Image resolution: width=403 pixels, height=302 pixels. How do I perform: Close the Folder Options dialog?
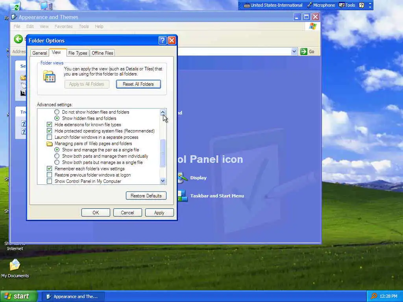click(x=172, y=41)
